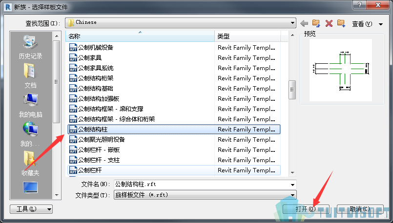This screenshot has width=393, height=223.
Task: Click the RFT icon of 公制结构基础
Action: (x=73, y=89)
